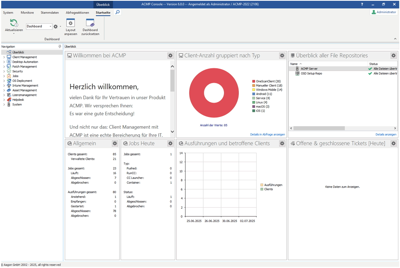This screenshot has width=400, height=268.
Task: Open the System menu tab
Action: 8,12
